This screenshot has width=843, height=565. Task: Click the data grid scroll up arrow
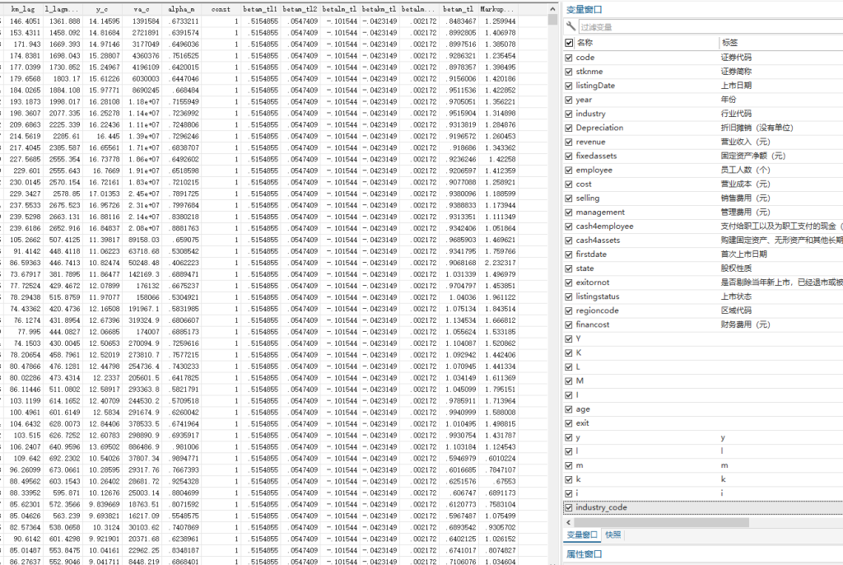pos(552,8)
